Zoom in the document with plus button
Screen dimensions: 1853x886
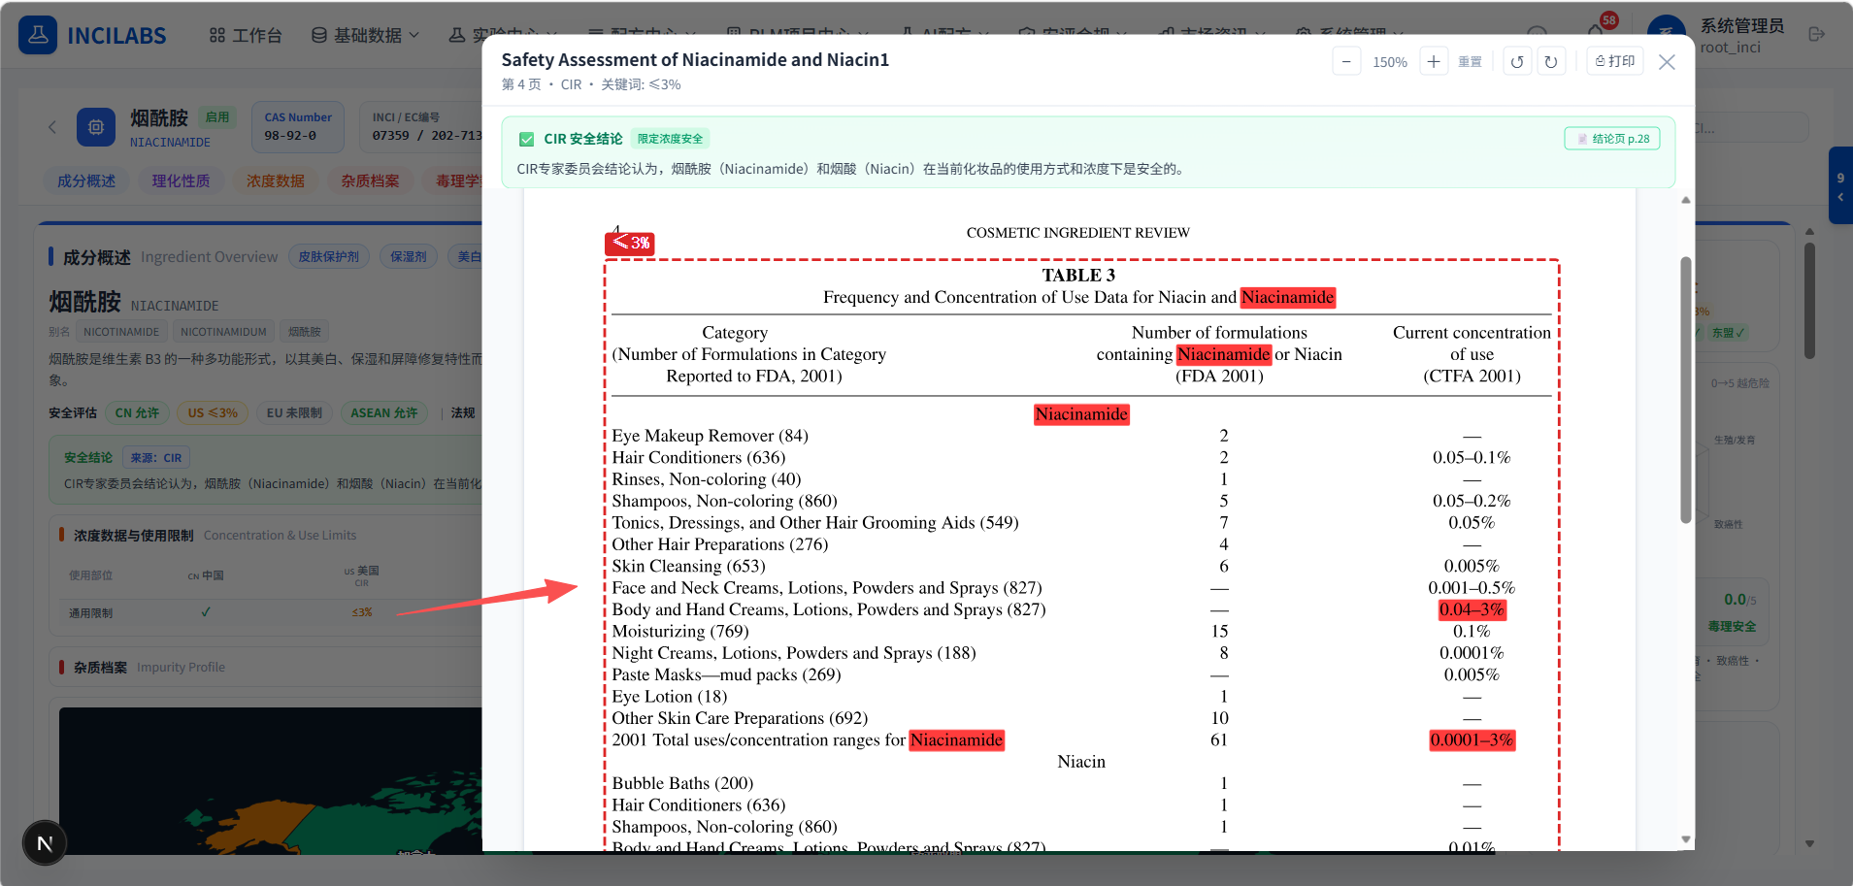(x=1434, y=61)
